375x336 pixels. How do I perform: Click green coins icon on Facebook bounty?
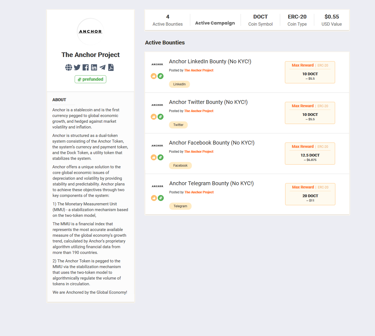point(161,157)
